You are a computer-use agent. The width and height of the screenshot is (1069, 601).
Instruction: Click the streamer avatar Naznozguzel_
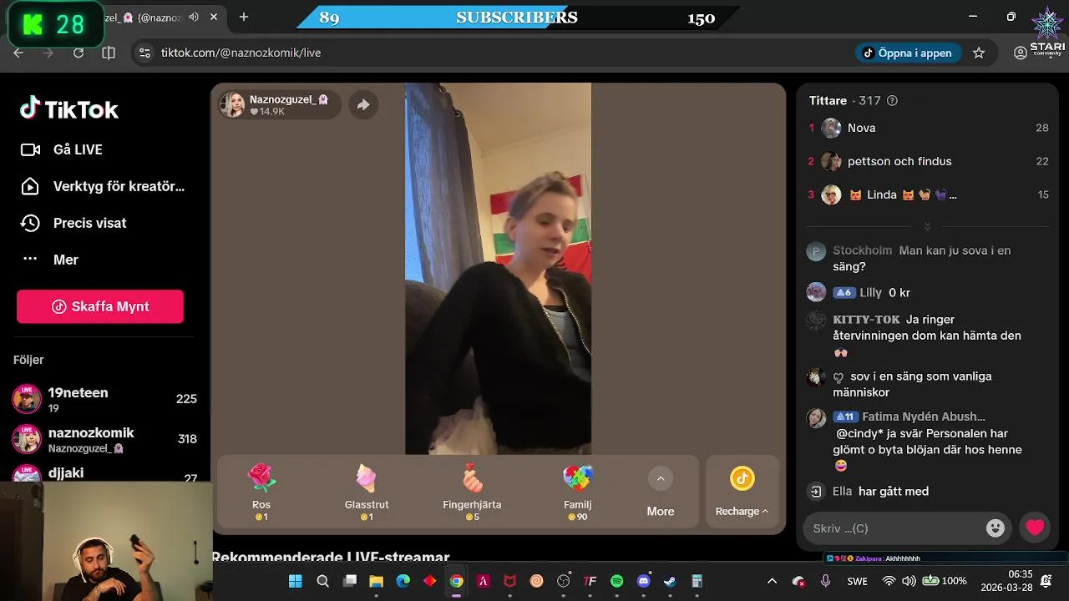coord(232,104)
